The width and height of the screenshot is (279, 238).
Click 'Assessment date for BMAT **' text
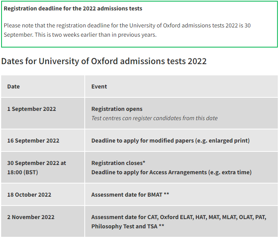click(x=130, y=195)
